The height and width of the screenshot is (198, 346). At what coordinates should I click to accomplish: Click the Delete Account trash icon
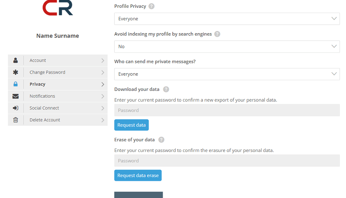pyautogui.click(x=16, y=120)
